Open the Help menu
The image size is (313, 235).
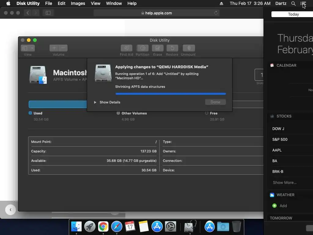[132, 3]
